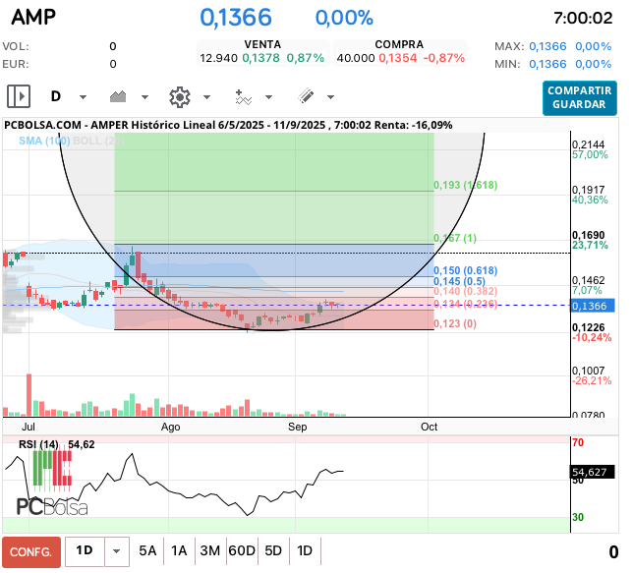632x573 pixels.
Task: Click the chart title PCBOLSA.COM - AMPER header
Action: tap(228, 126)
